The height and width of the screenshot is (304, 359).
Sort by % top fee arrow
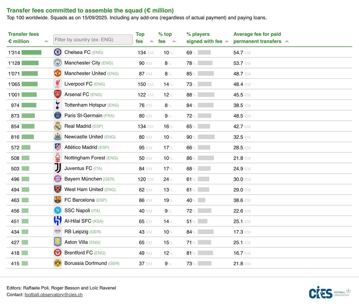(x=174, y=41)
